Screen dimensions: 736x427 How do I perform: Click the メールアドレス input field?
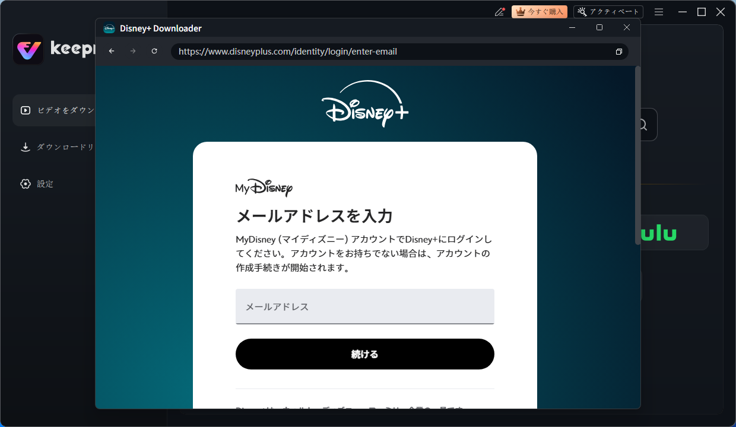point(365,307)
